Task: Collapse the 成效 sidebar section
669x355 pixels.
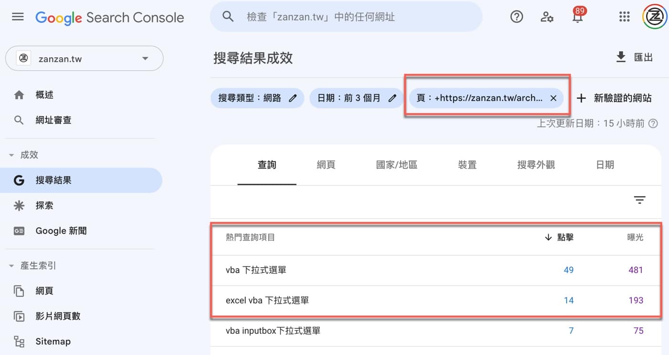Action: click(12, 155)
